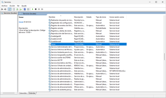
Task: Refresh the services list using toolbar icon
Action: pos(17,9)
